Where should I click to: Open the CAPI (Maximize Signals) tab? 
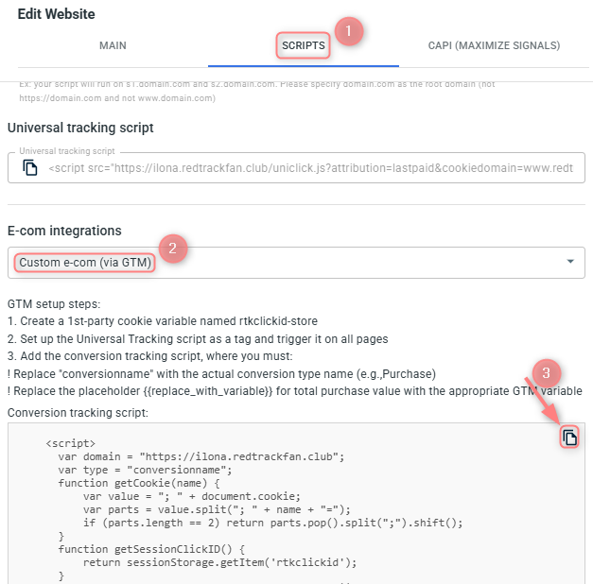tap(494, 45)
